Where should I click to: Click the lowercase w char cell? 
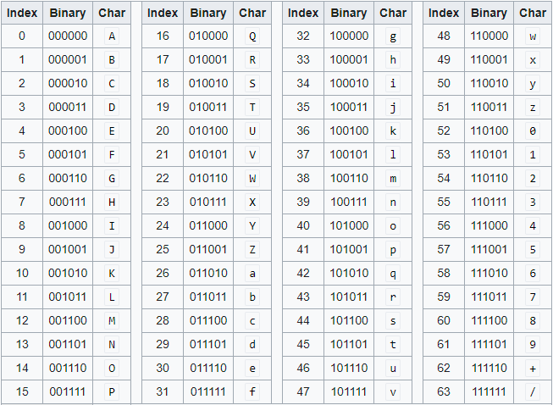pyautogui.click(x=533, y=36)
